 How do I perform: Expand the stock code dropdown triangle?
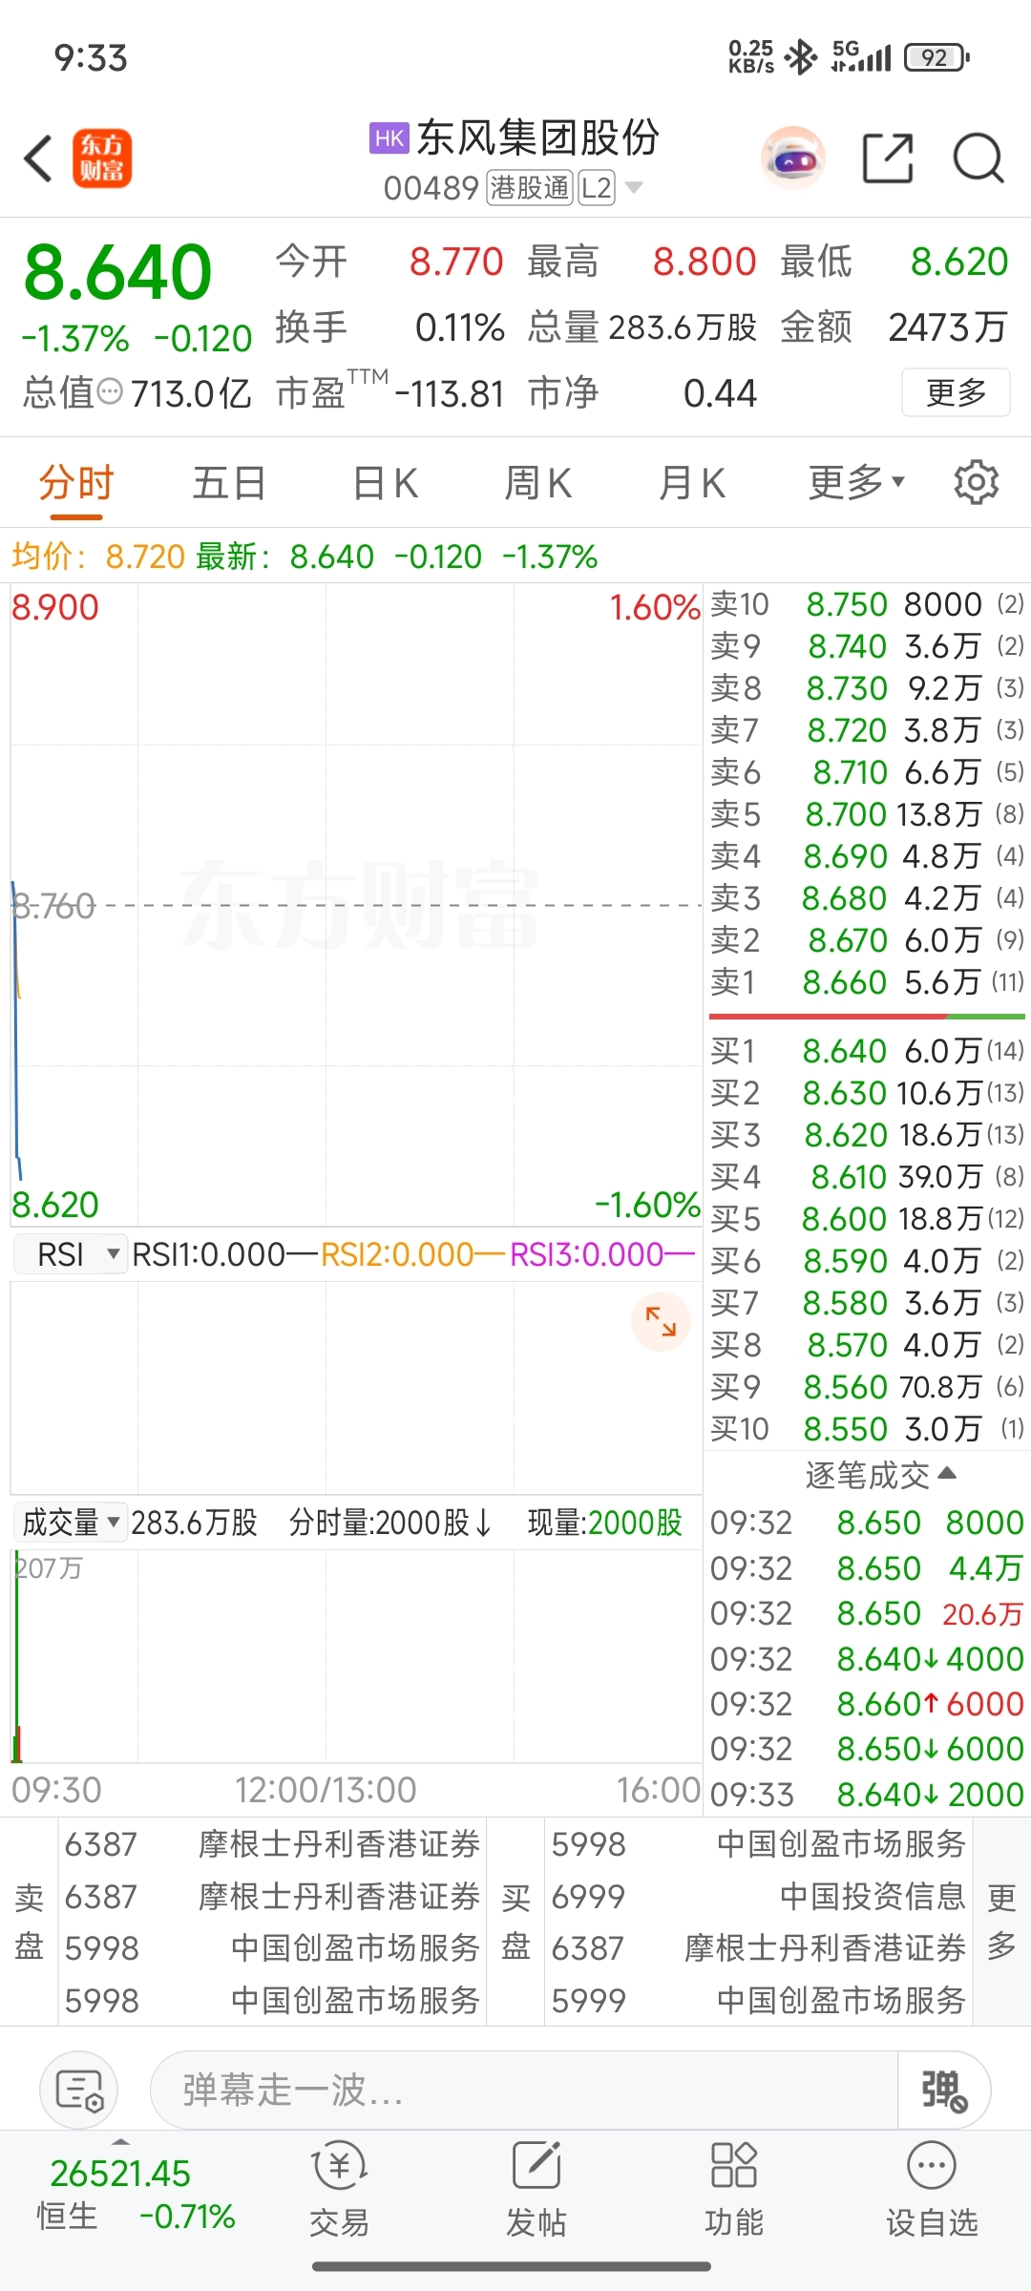click(x=633, y=188)
